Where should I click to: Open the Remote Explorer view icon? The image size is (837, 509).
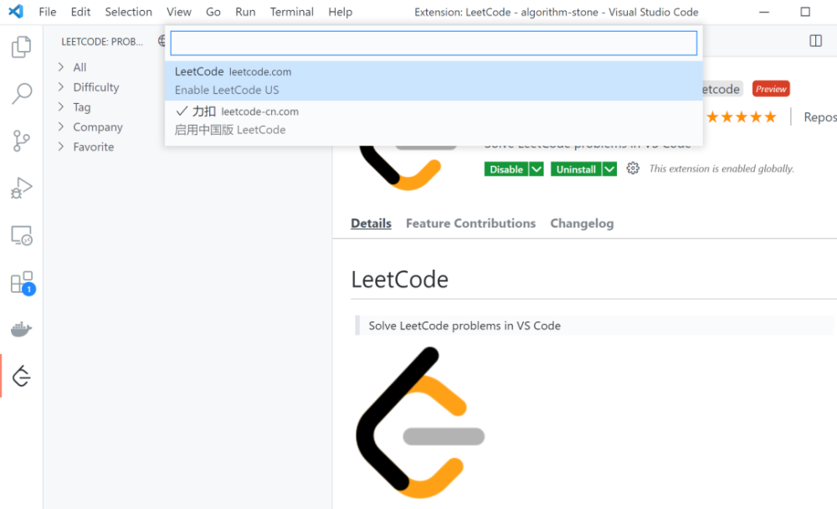point(22,236)
